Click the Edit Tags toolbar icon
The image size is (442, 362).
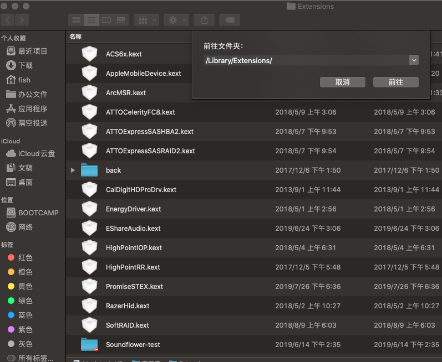(x=229, y=20)
